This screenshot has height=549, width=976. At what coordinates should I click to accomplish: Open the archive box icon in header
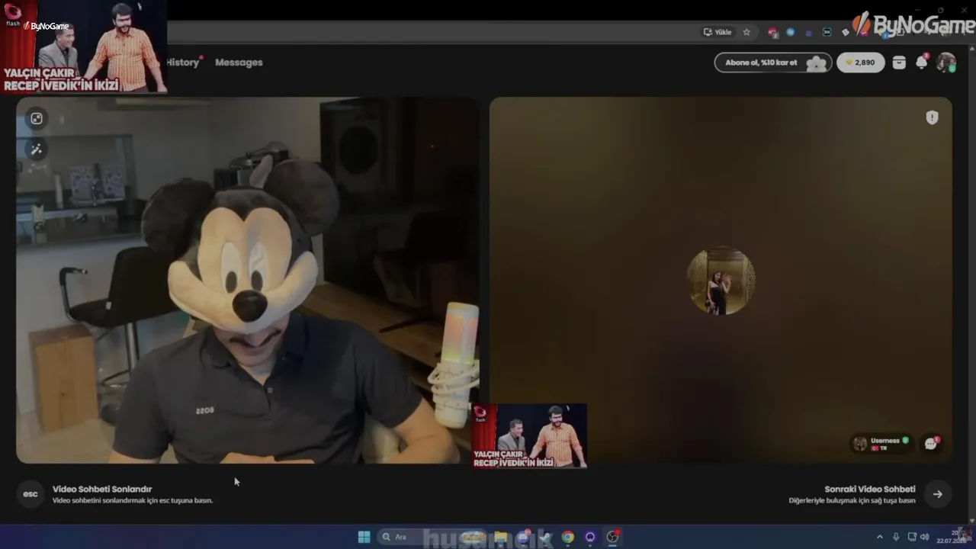[899, 63]
